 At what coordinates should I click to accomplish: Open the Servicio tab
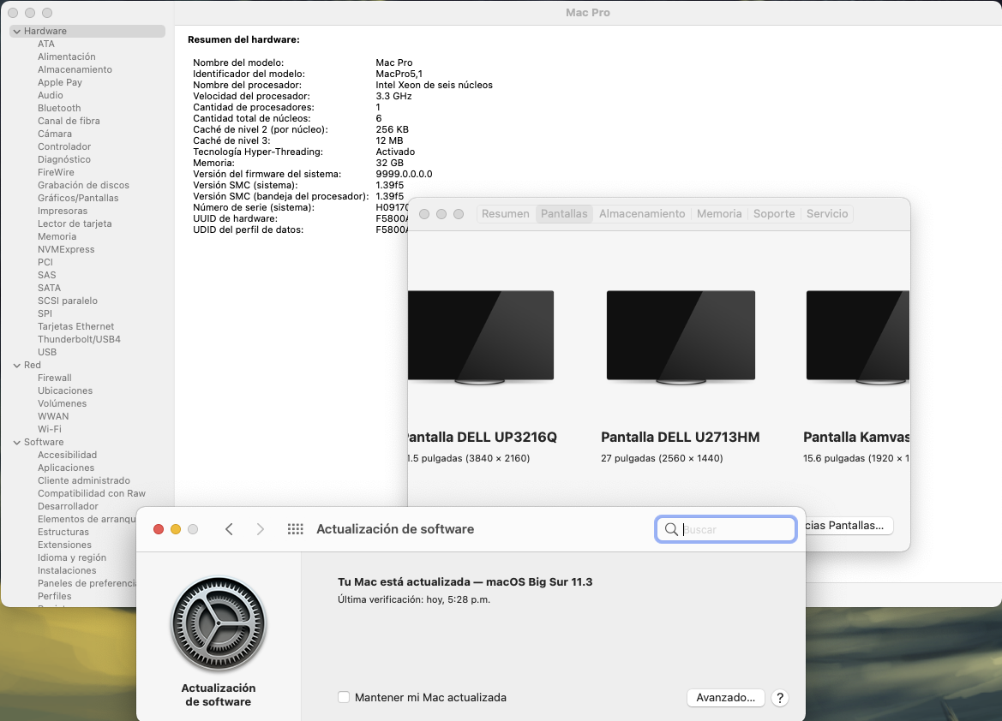coord(827,214)
